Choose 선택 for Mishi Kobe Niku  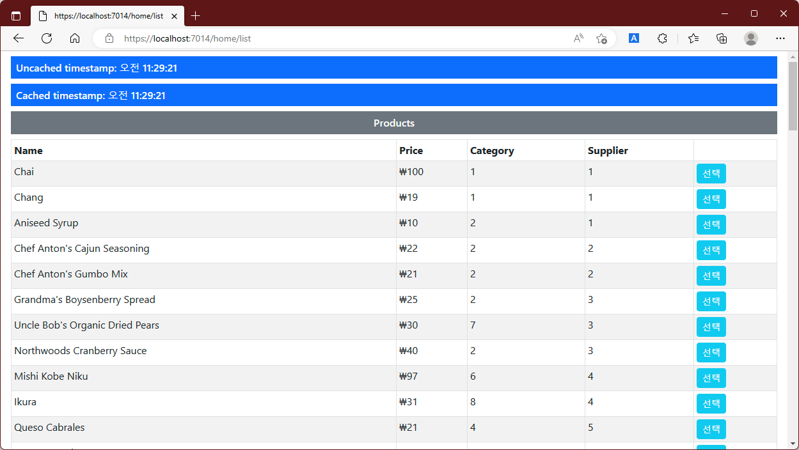[x=711, y=378]
